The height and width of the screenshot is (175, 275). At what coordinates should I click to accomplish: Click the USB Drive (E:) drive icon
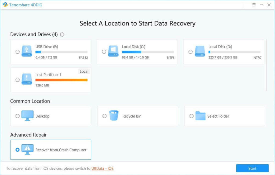(x=26, y=52)
